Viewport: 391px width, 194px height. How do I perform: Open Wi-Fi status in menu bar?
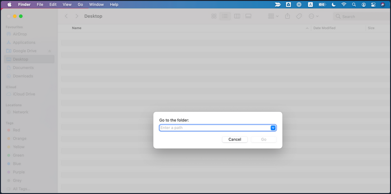point(344,5)
